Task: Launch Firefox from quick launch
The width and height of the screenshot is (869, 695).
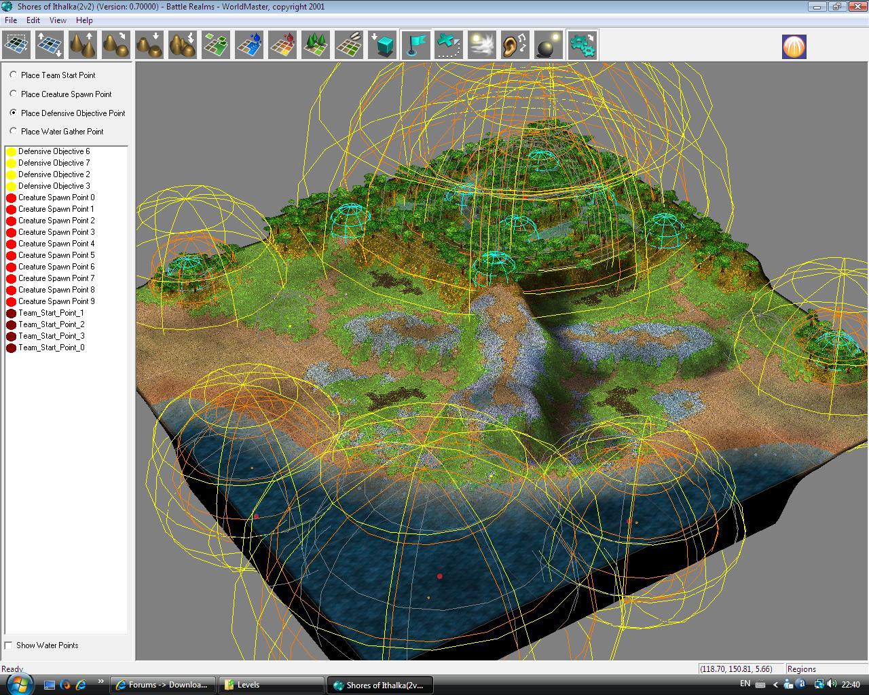Action: click(x=65, y=685)
